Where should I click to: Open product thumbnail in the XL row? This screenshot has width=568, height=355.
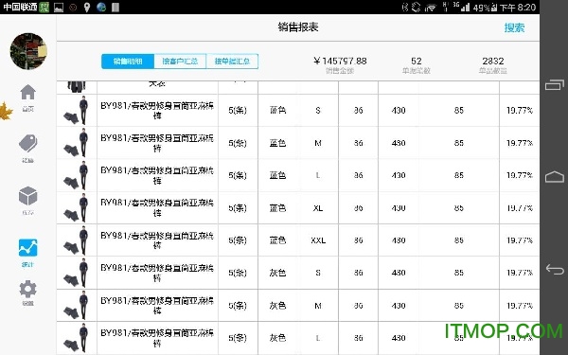(x=77, y=208)
